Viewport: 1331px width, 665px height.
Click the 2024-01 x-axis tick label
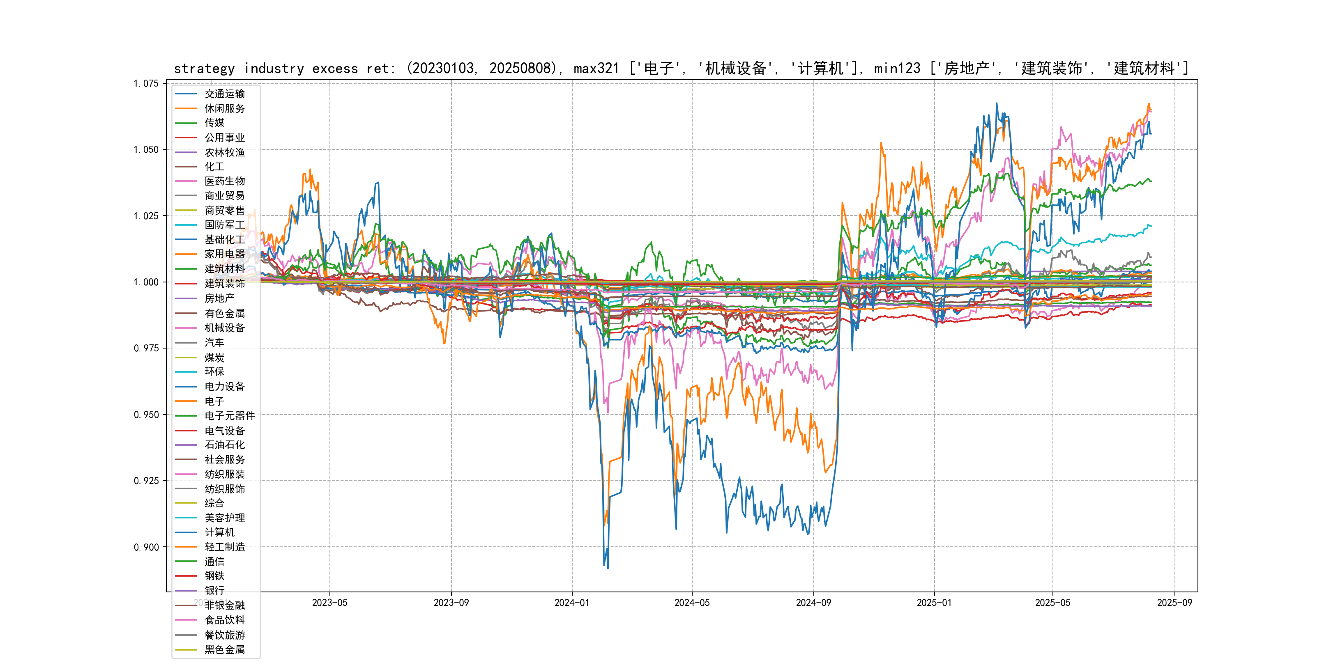coord(571,603)
